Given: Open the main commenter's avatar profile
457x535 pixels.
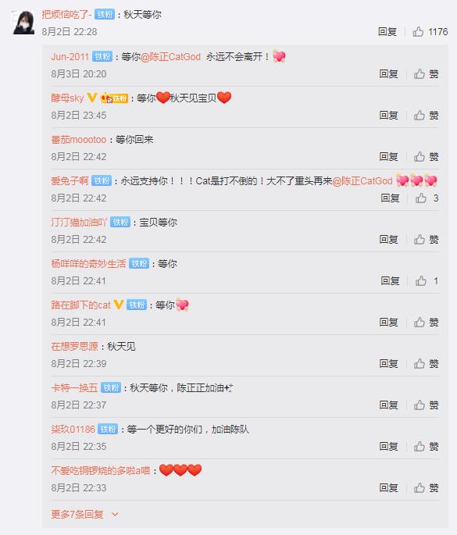Looking at the screenshot, I should pos(23,23).
